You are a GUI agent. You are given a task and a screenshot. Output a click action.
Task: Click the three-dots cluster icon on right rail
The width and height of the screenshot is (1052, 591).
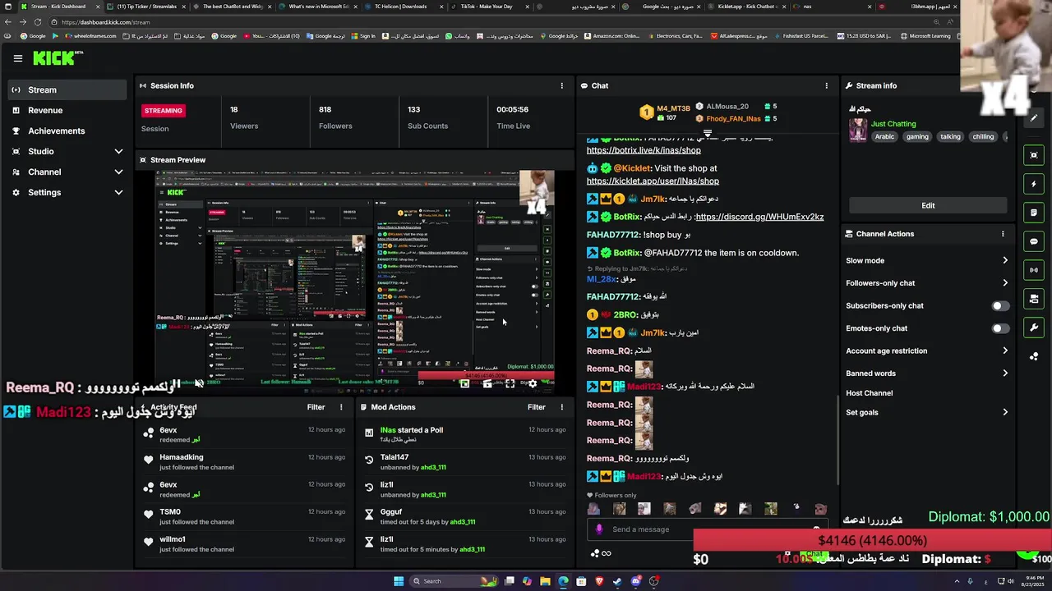click(x=1034, y=356)
